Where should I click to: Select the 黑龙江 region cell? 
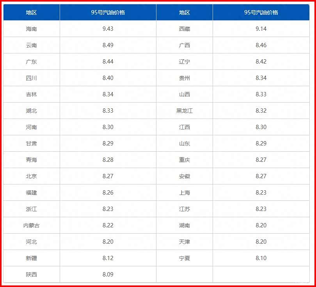tap(184, 111)
